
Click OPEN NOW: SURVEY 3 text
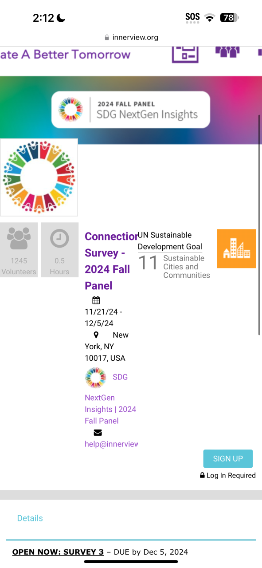(x=58, y=552)
